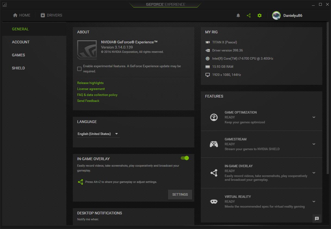Open the English (United States) language dropdown
The height and width of the screenshot is (229, 331).
98,134
